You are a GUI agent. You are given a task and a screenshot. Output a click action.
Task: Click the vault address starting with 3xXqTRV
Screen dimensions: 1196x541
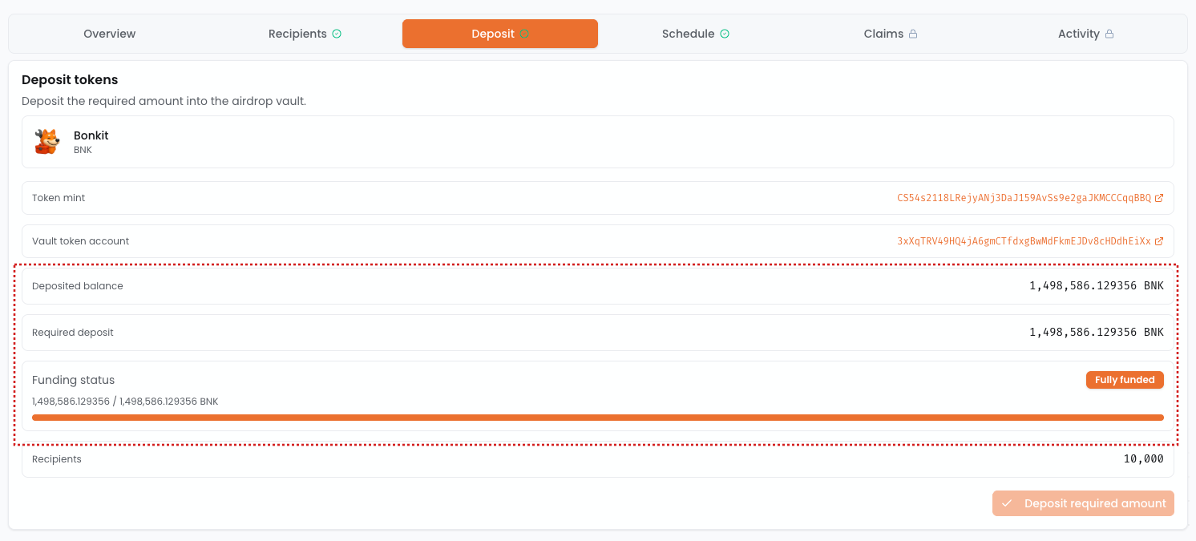coord(1024,241)
